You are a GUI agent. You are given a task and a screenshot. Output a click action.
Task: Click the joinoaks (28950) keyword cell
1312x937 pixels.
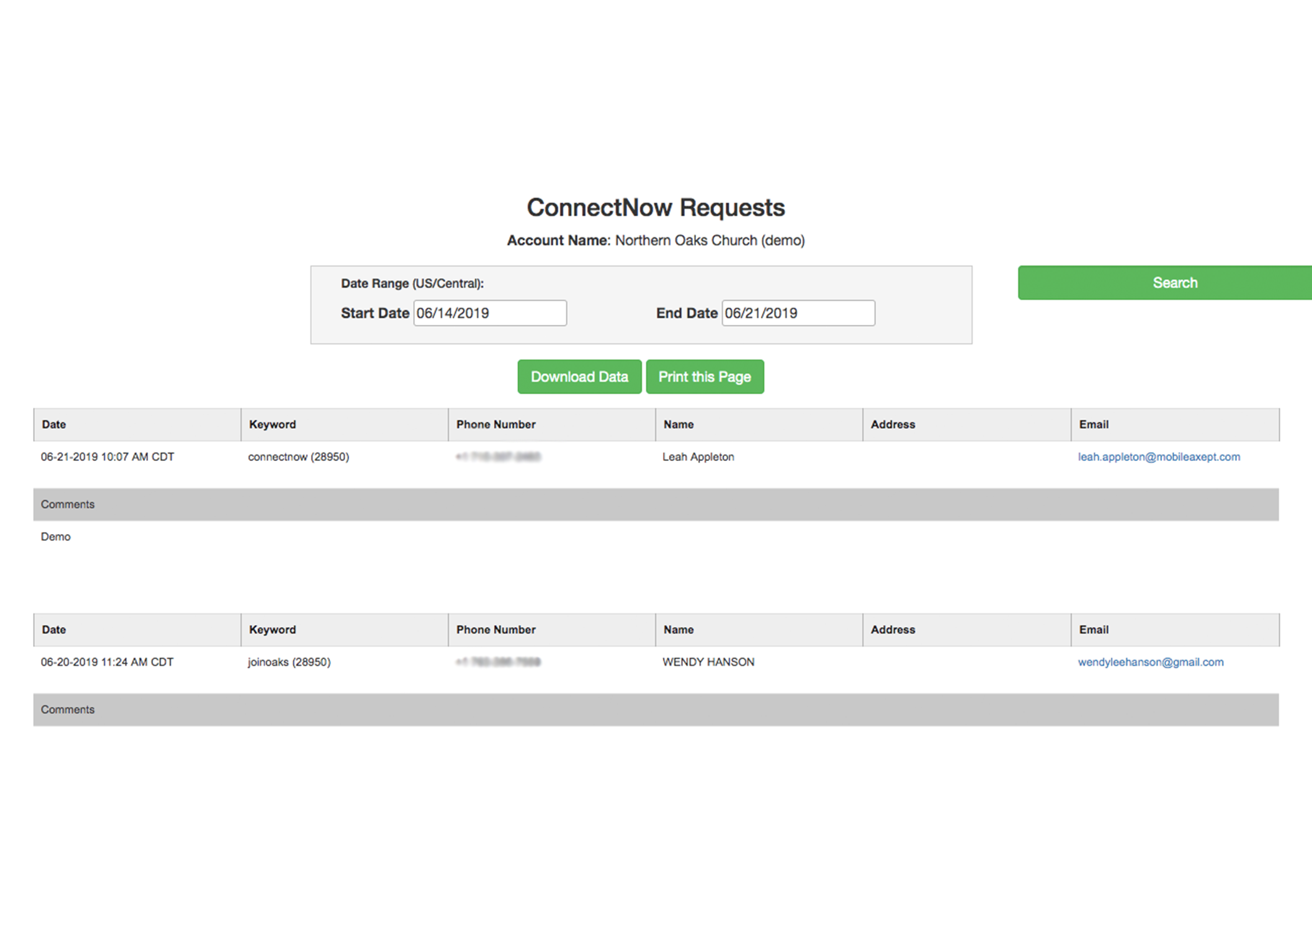coord(289,662)
